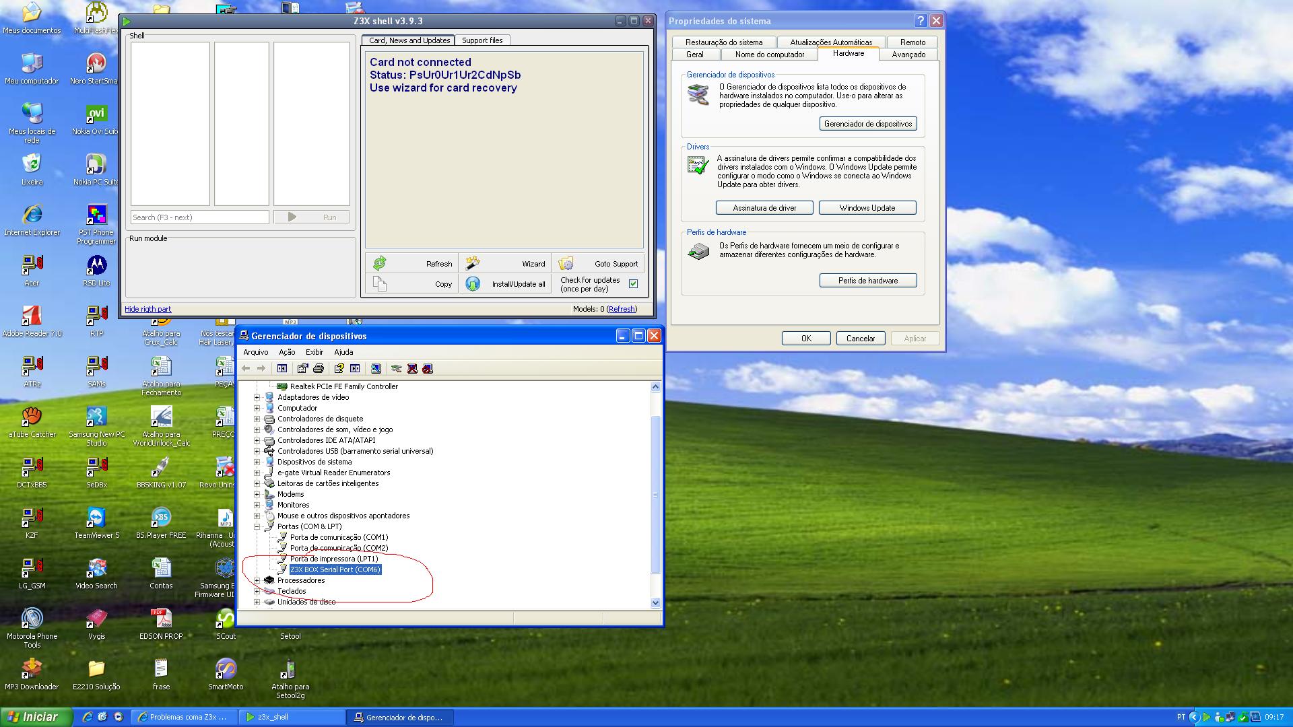Click Iniciar start button
Viewport: 1293px width, 727px height.
[x=36, y=717]
